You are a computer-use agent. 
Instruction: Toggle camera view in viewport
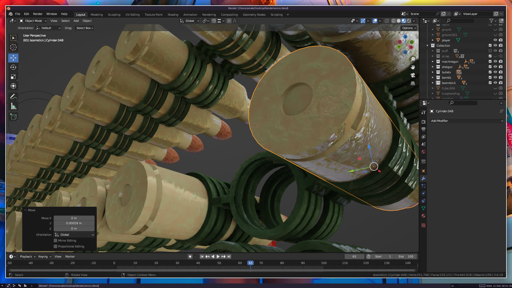point(413,75)
